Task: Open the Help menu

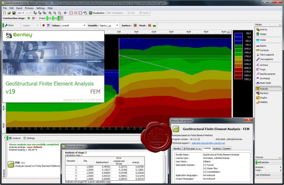Action: pyautogui.click(x=50, y=8)
